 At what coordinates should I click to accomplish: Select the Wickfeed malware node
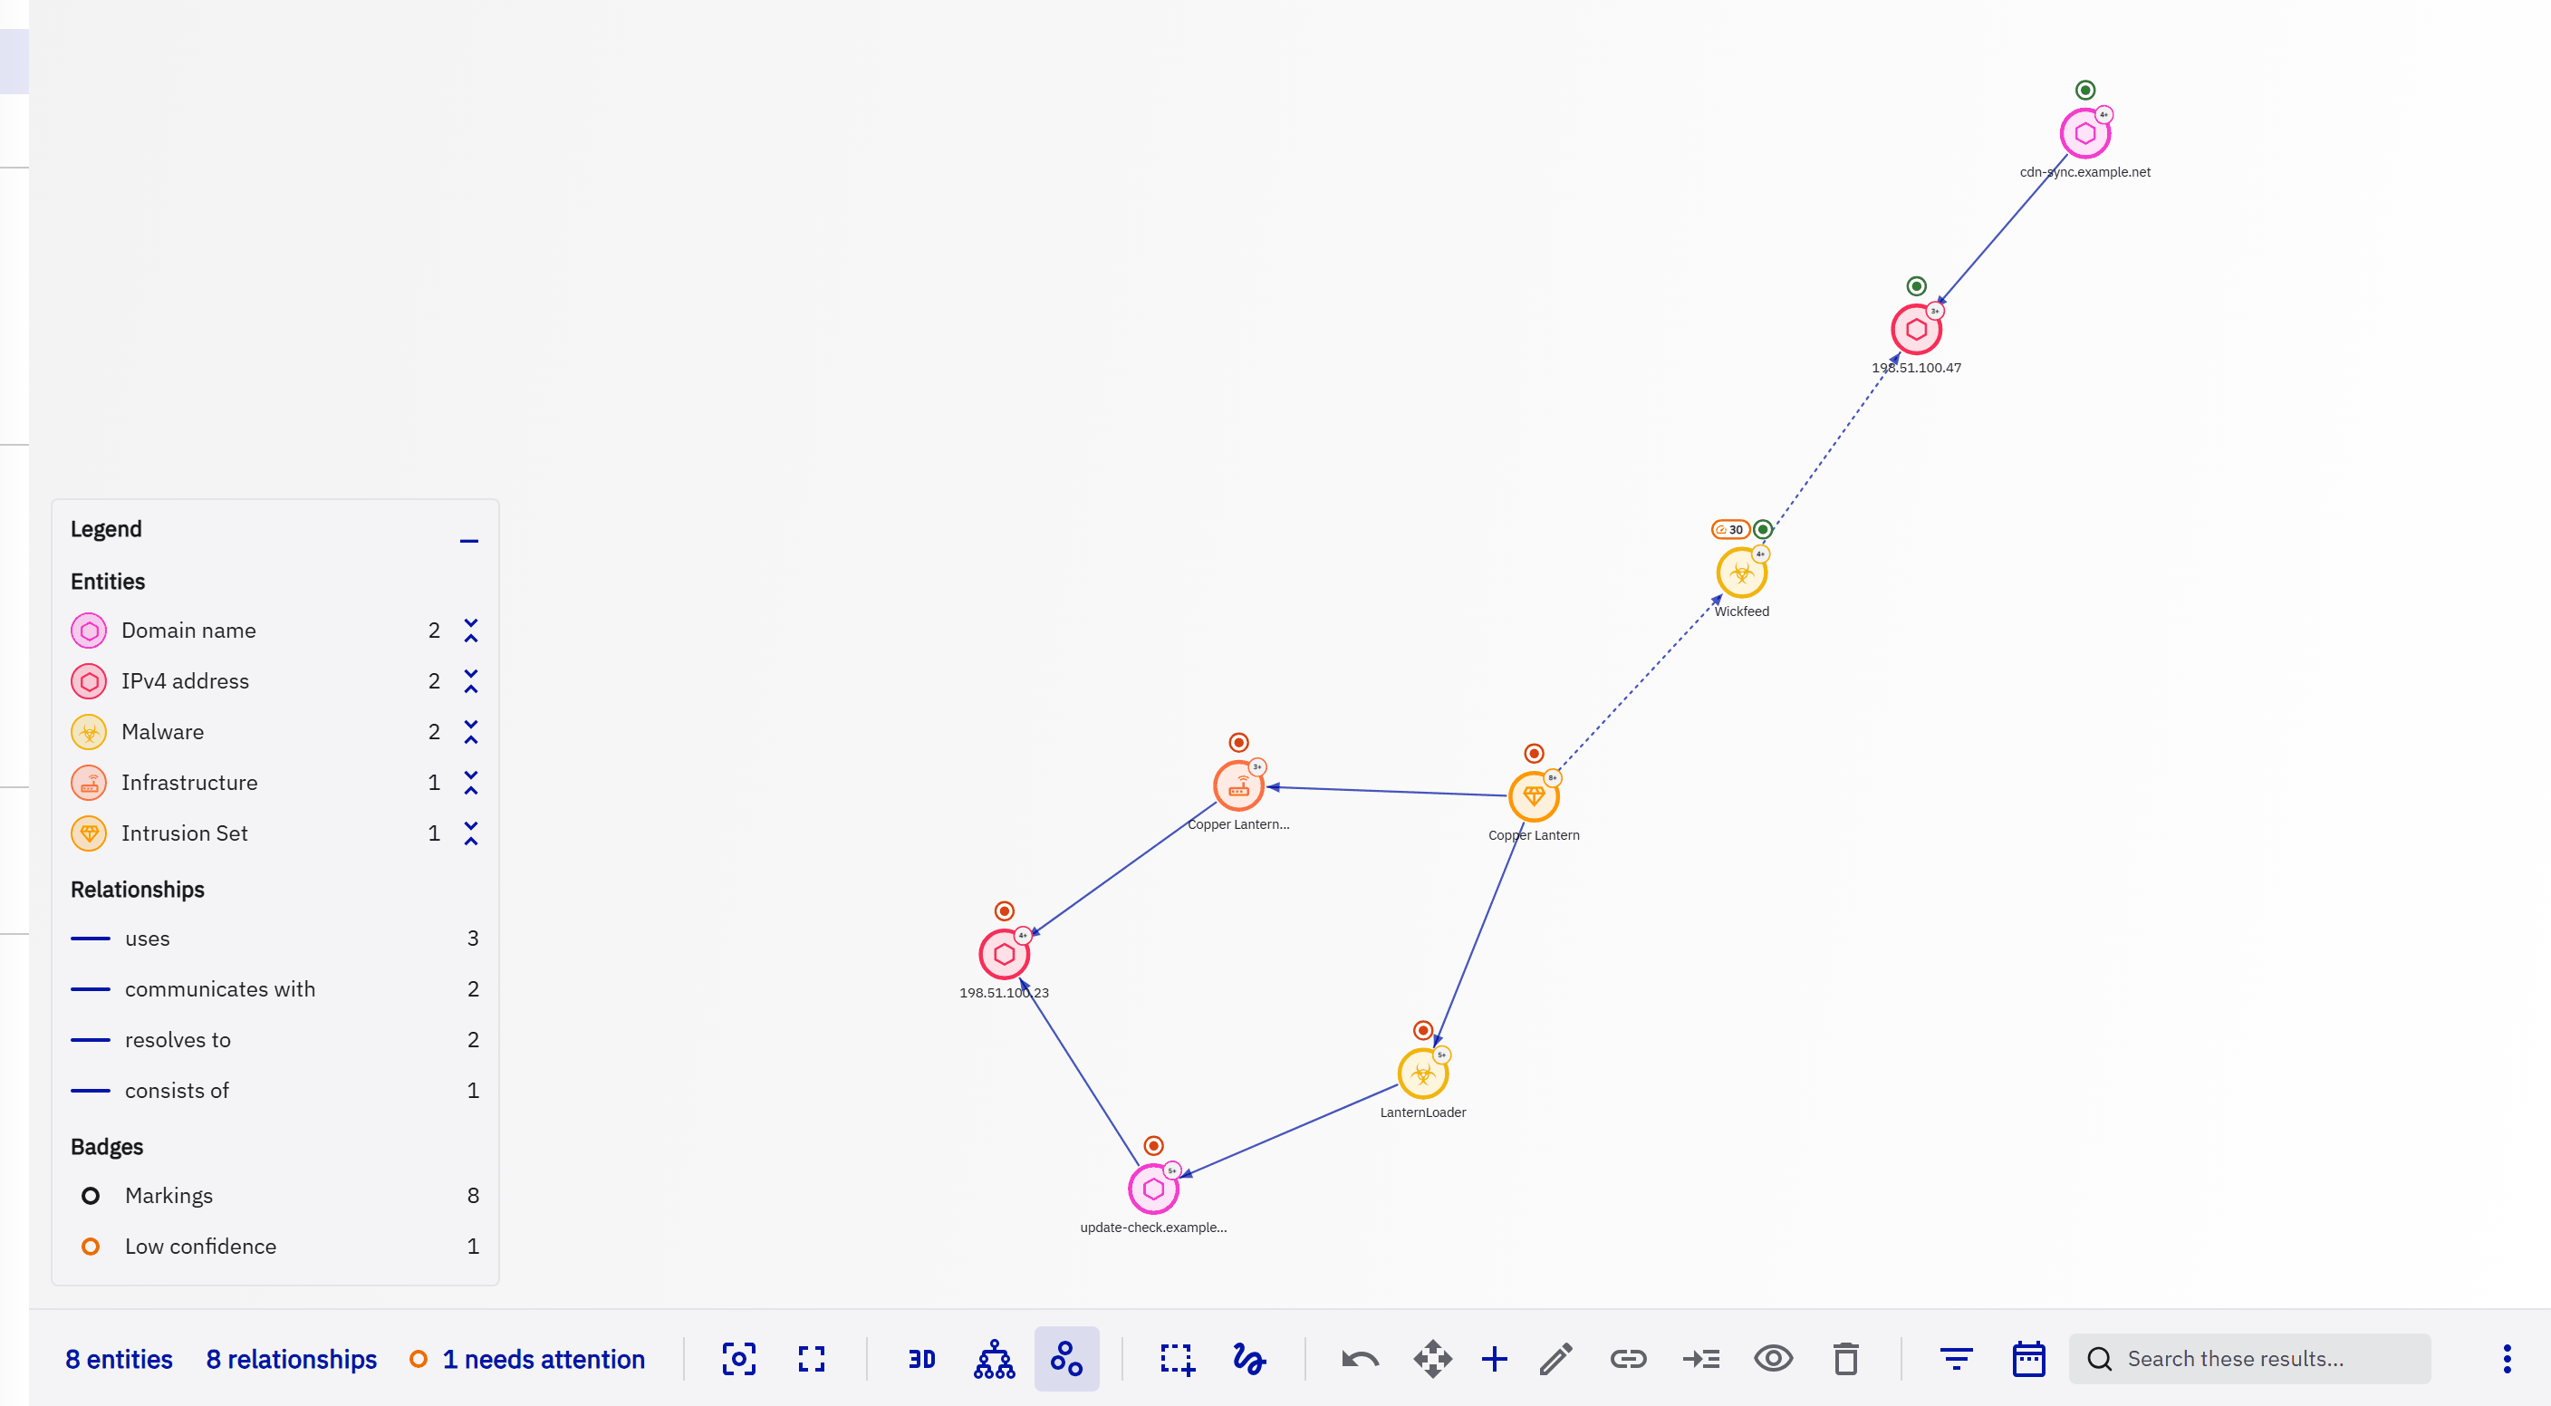[1741, 573]
